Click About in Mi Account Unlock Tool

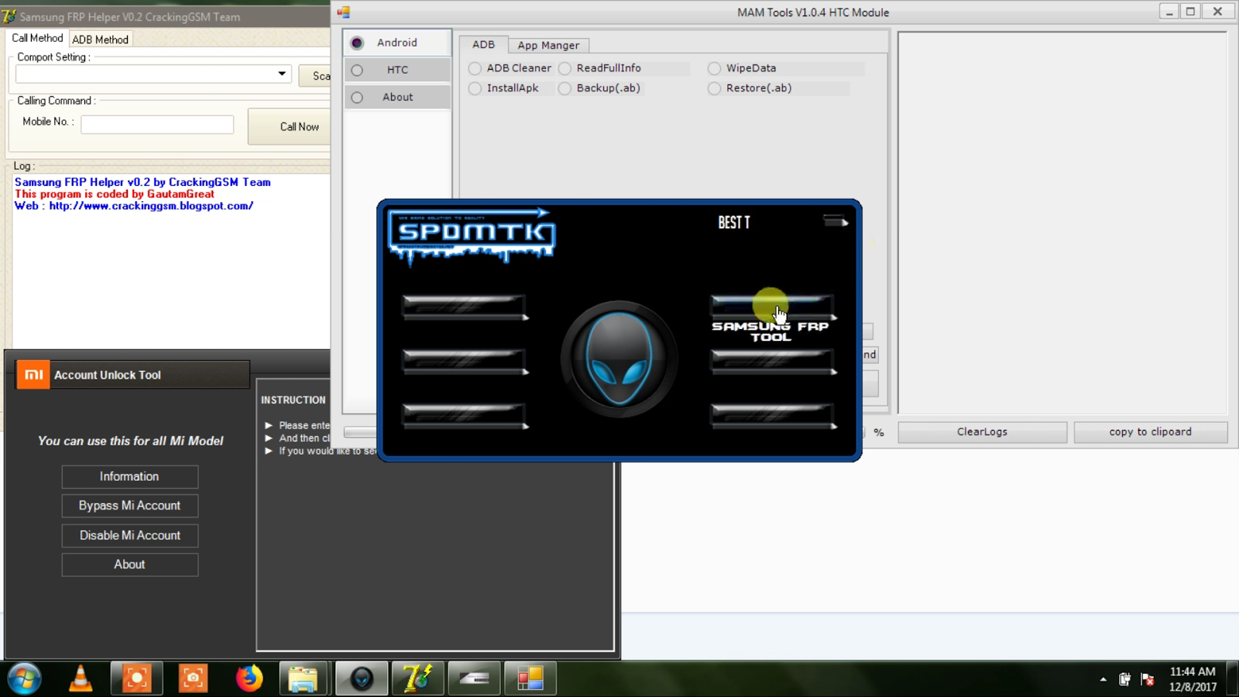[129, 565]
